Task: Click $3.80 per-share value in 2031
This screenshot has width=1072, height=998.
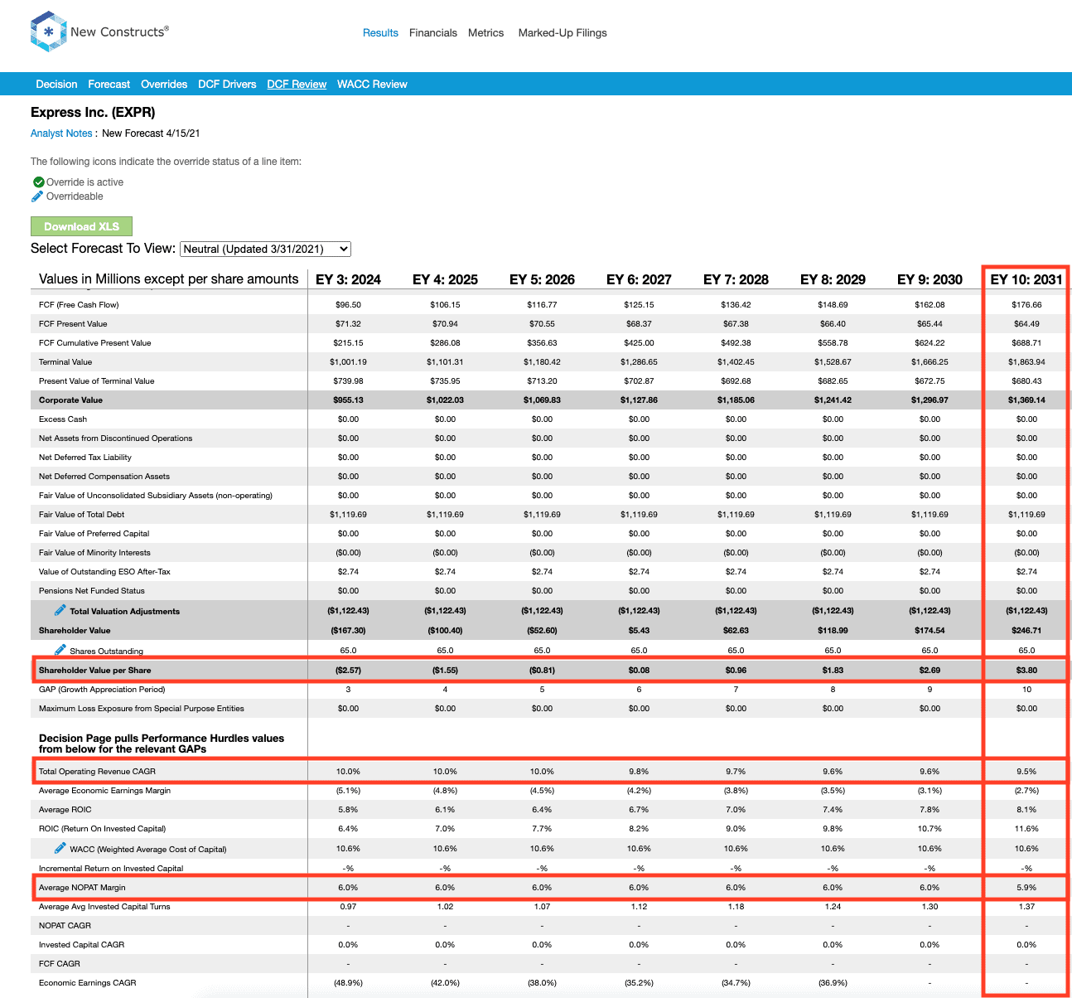Action: (1026, 671)
